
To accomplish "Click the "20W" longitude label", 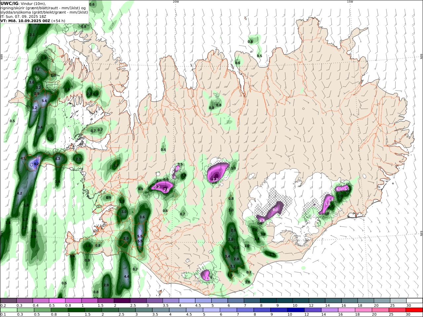I will (x=175, y=2).
